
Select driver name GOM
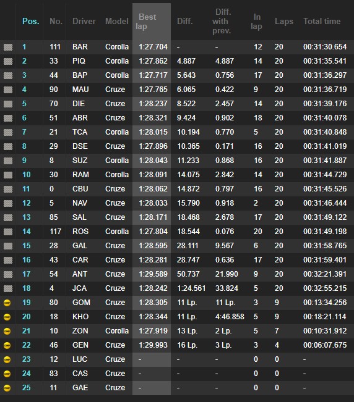coord(81,303)
